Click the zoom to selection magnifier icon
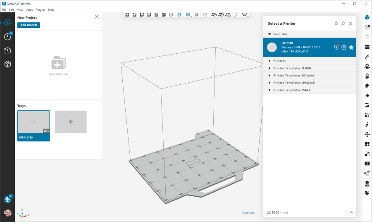 [x=221, y=15]
